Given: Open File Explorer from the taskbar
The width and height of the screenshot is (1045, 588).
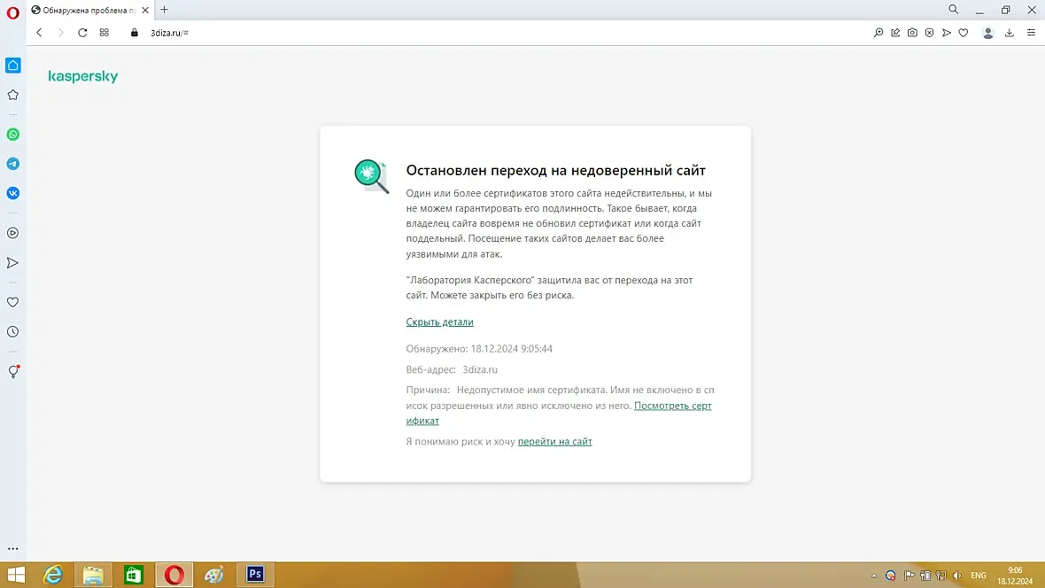Looking at the screenshot, I should click(93, 575).
